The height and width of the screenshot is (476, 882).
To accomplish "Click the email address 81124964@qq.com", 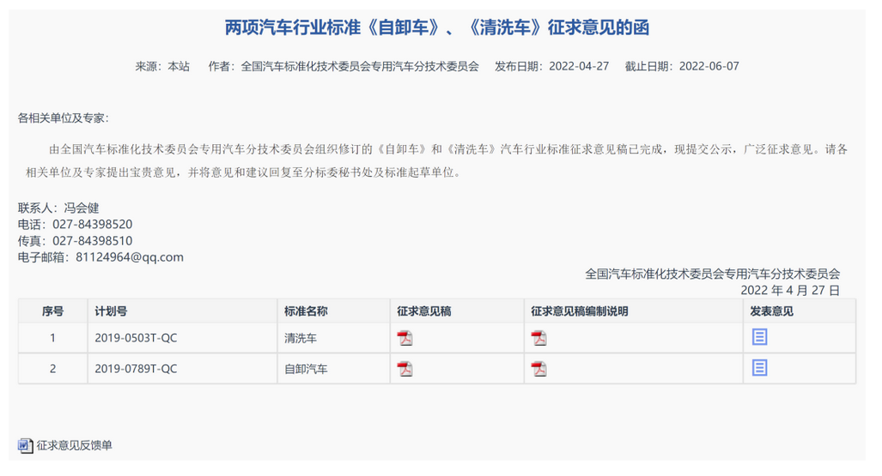I will tap(130, 257).
